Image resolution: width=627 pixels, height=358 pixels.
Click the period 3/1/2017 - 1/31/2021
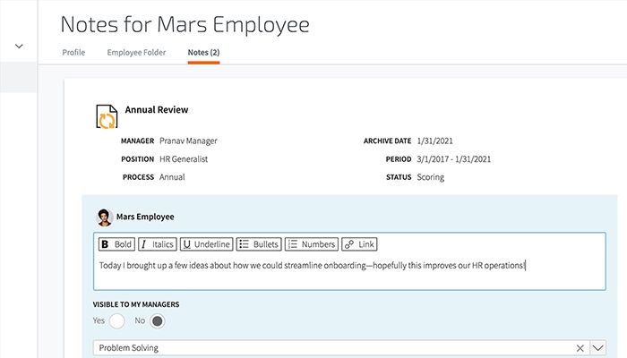453,159
